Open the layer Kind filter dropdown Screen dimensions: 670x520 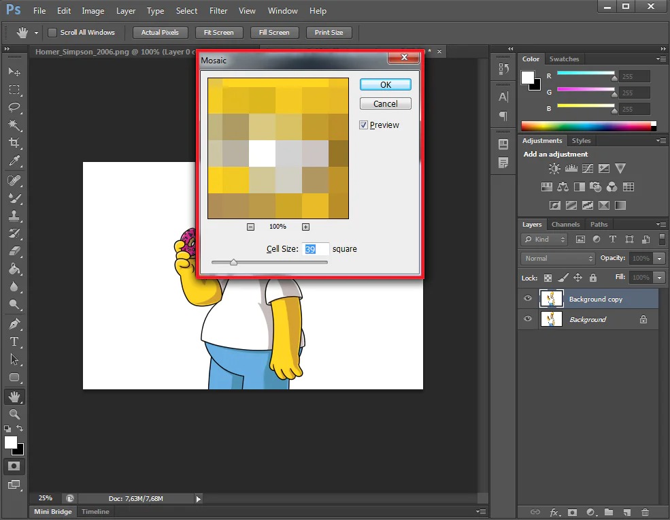click(x=544, y=240)
